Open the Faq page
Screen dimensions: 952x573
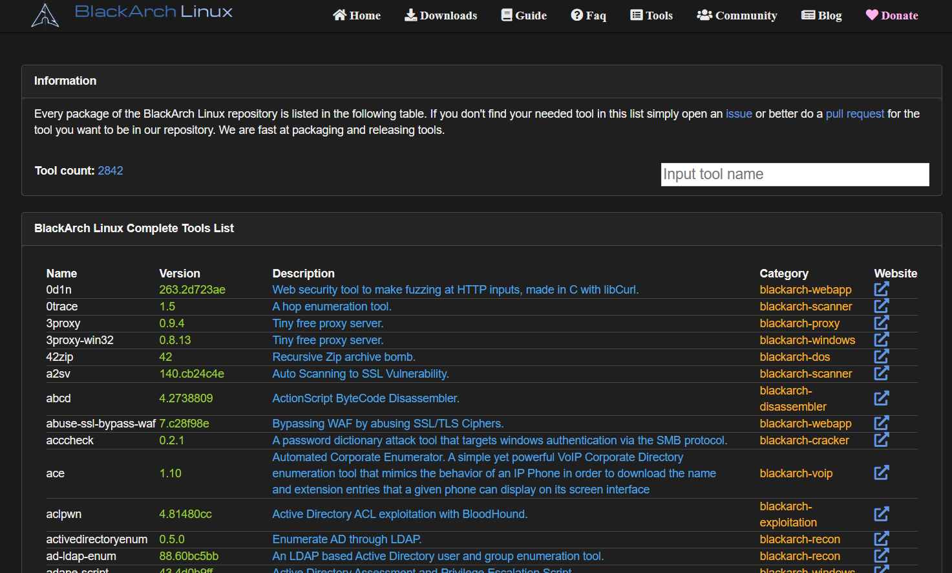coord(589,15)
